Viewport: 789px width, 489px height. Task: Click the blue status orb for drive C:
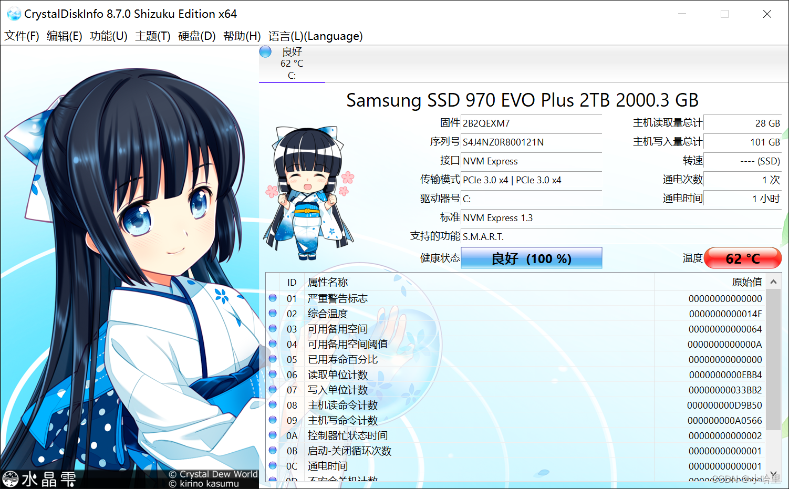pos(265,51)
